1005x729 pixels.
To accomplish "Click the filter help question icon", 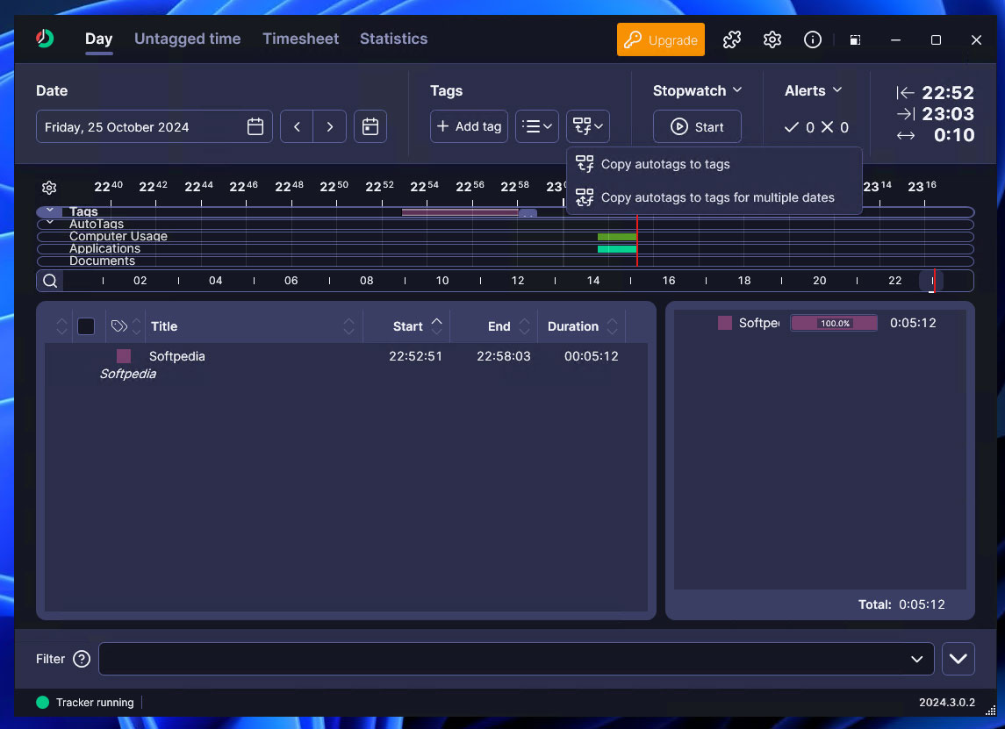I will 82,659.
